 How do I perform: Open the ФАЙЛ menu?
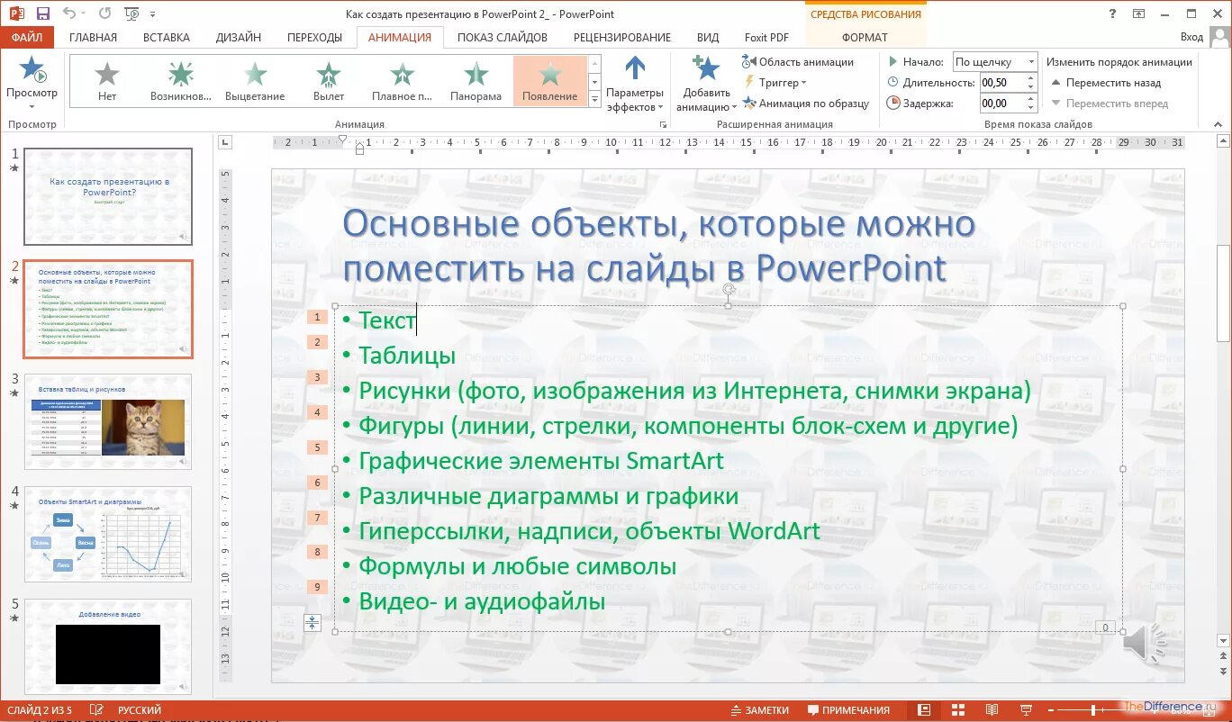tap(27, 37)
